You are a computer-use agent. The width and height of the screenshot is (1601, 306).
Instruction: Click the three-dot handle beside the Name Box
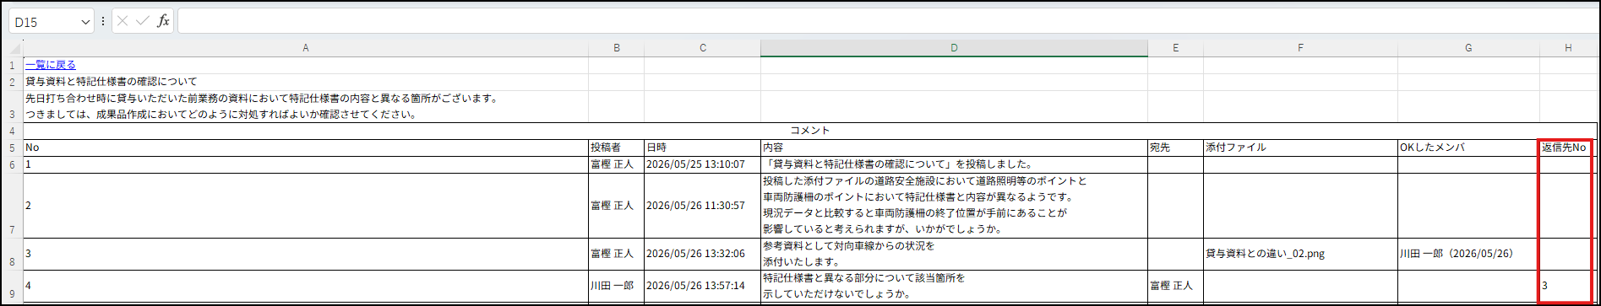point(103,22)
